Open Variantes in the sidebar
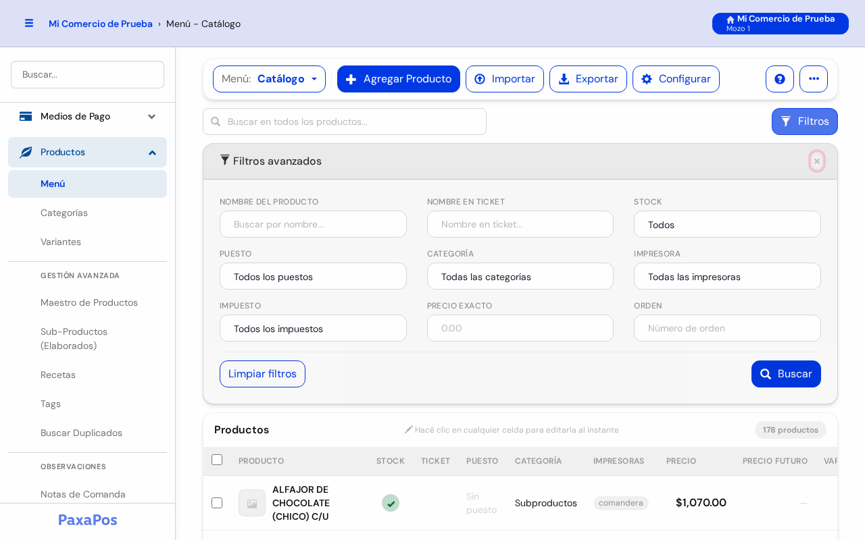The height and width of the screenshot is (540, 865). 87,242
